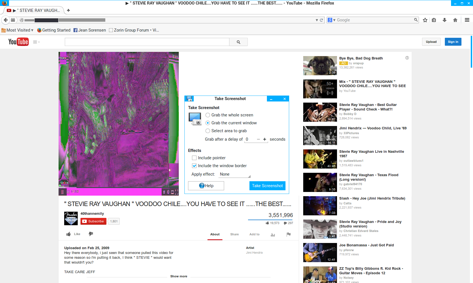
Task: Click the 40thannemily channel name
Action: coord(92,214)
